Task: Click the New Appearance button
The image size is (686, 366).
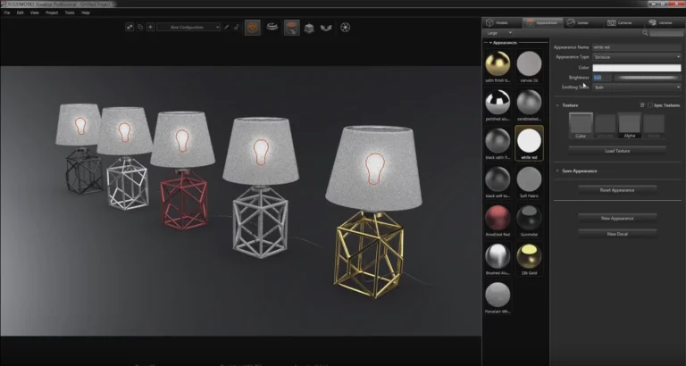Action: (617, 218)
